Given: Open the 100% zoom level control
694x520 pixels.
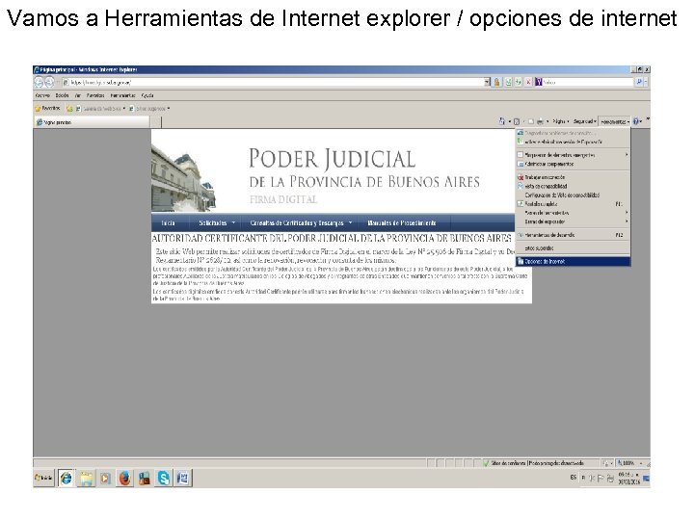Looking at the screenshot, I should [630, 463].
